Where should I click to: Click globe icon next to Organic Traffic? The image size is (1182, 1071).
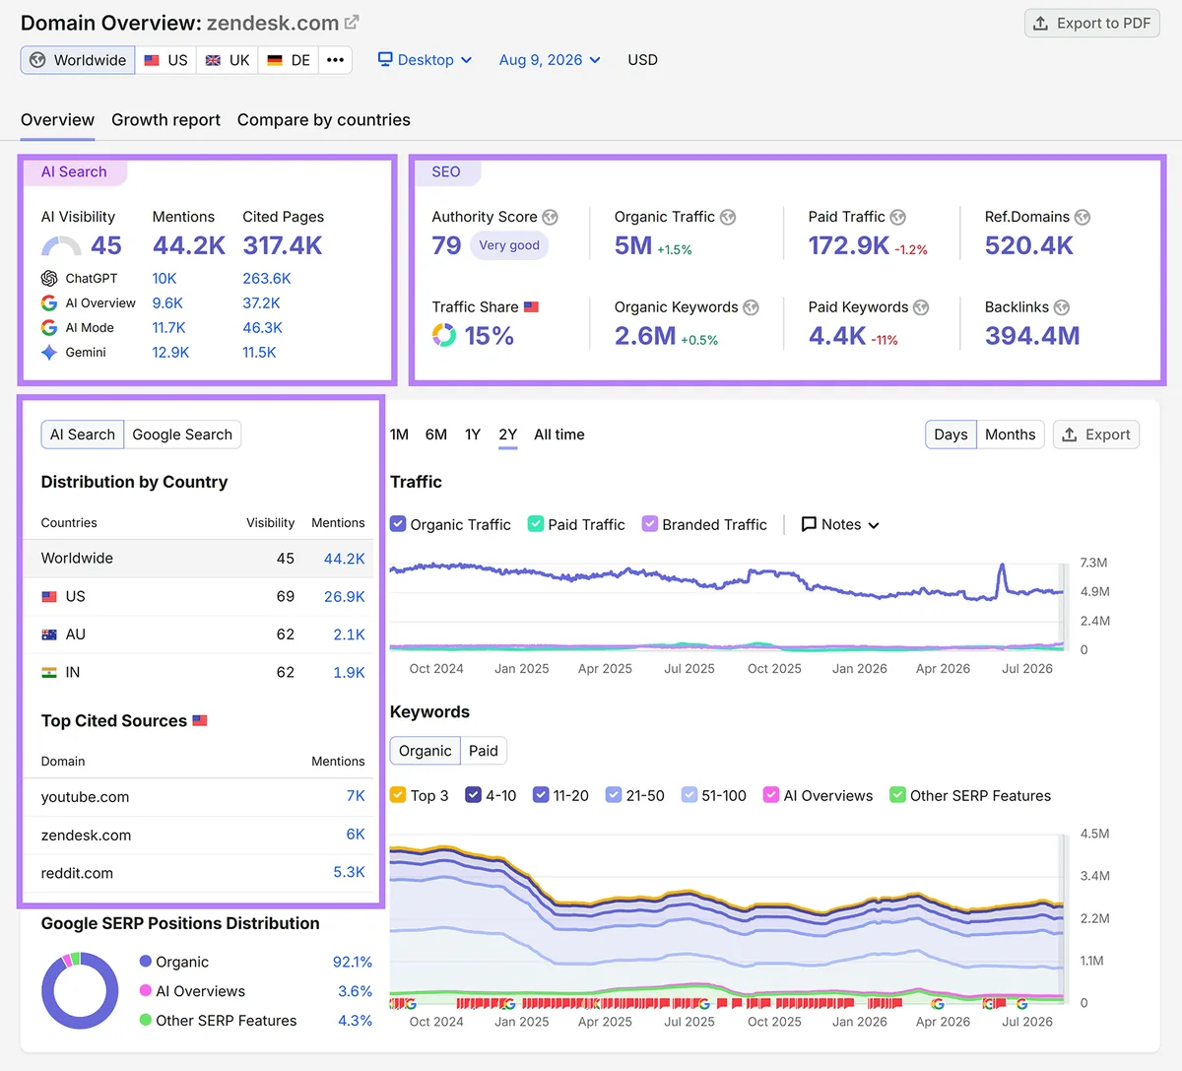728,217
